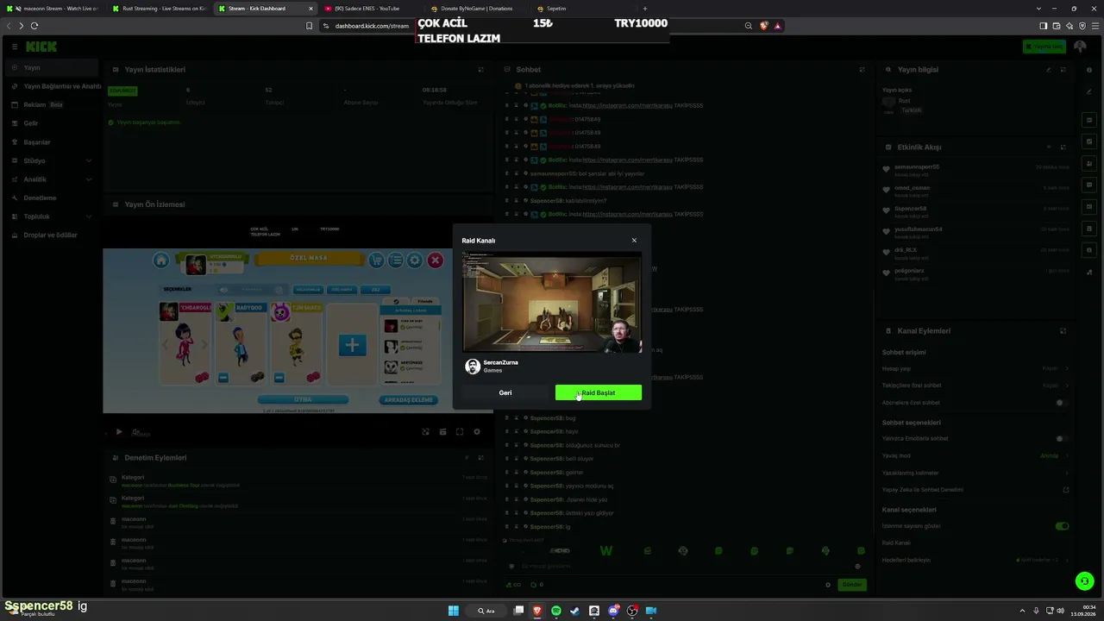Image resolution: width=1104 pixels, height=621 pixels.
Task: Open Yasaklanmış kelimeler setting
Action: click(975, 473)
